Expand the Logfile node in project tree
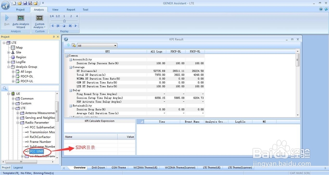329x175 pixels. (9, 62)
